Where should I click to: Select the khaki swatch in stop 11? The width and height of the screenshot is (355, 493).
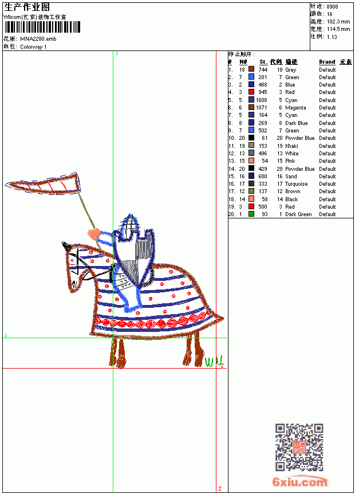tap(251, 146)
